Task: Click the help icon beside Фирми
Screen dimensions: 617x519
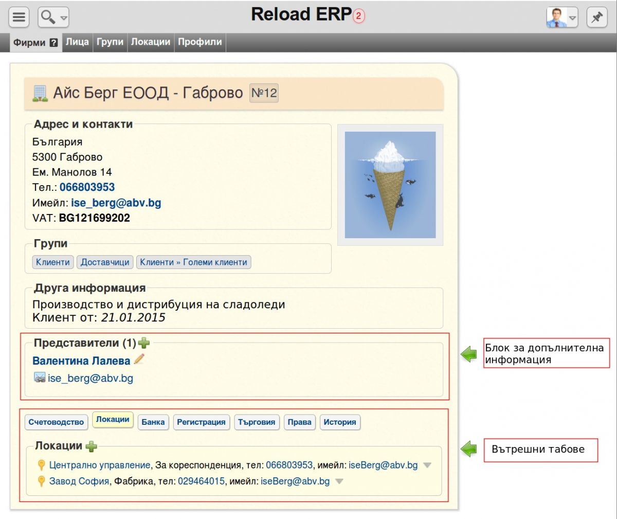Action: 53,43
